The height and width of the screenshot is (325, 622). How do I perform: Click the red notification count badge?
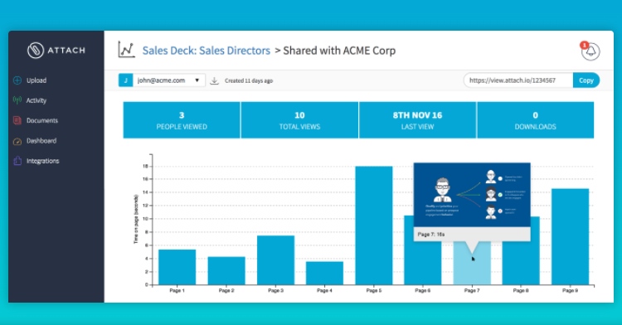tap(584, 45)
